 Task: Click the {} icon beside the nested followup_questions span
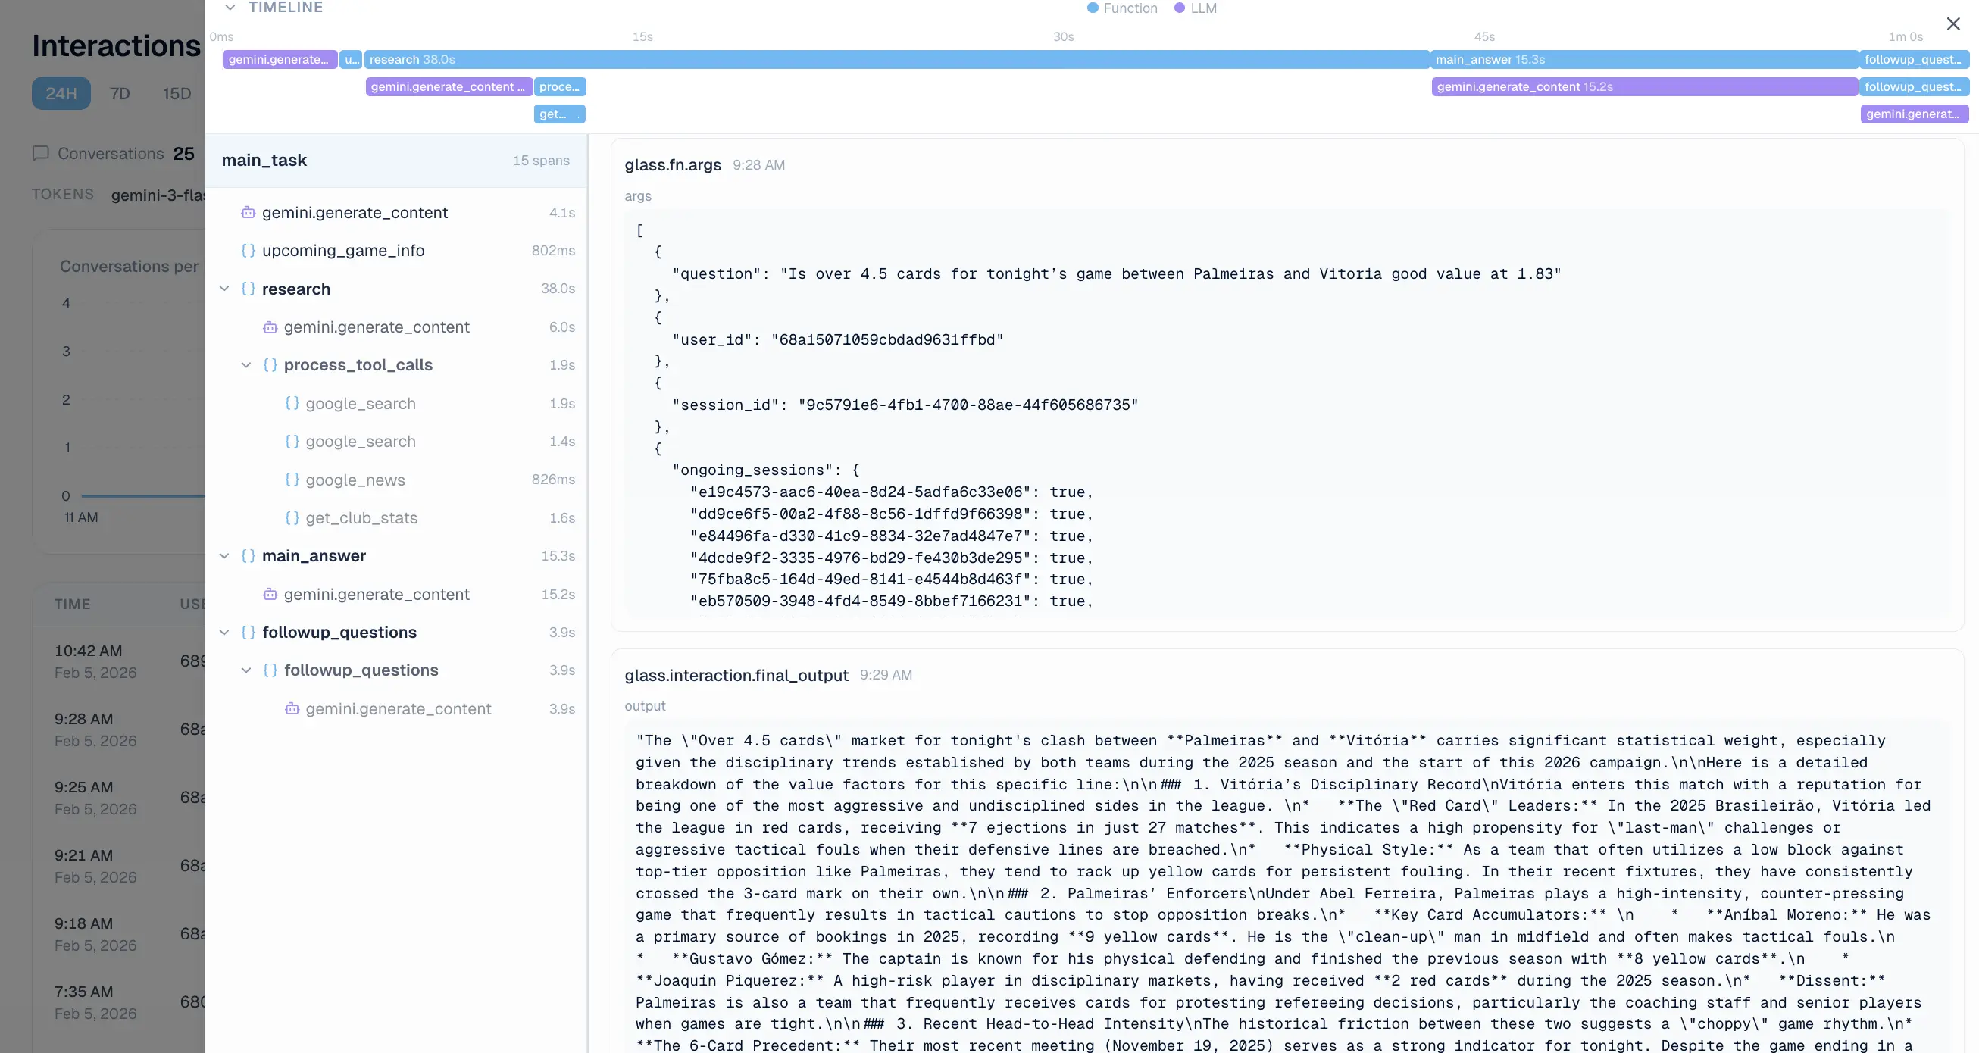(270, 670)
